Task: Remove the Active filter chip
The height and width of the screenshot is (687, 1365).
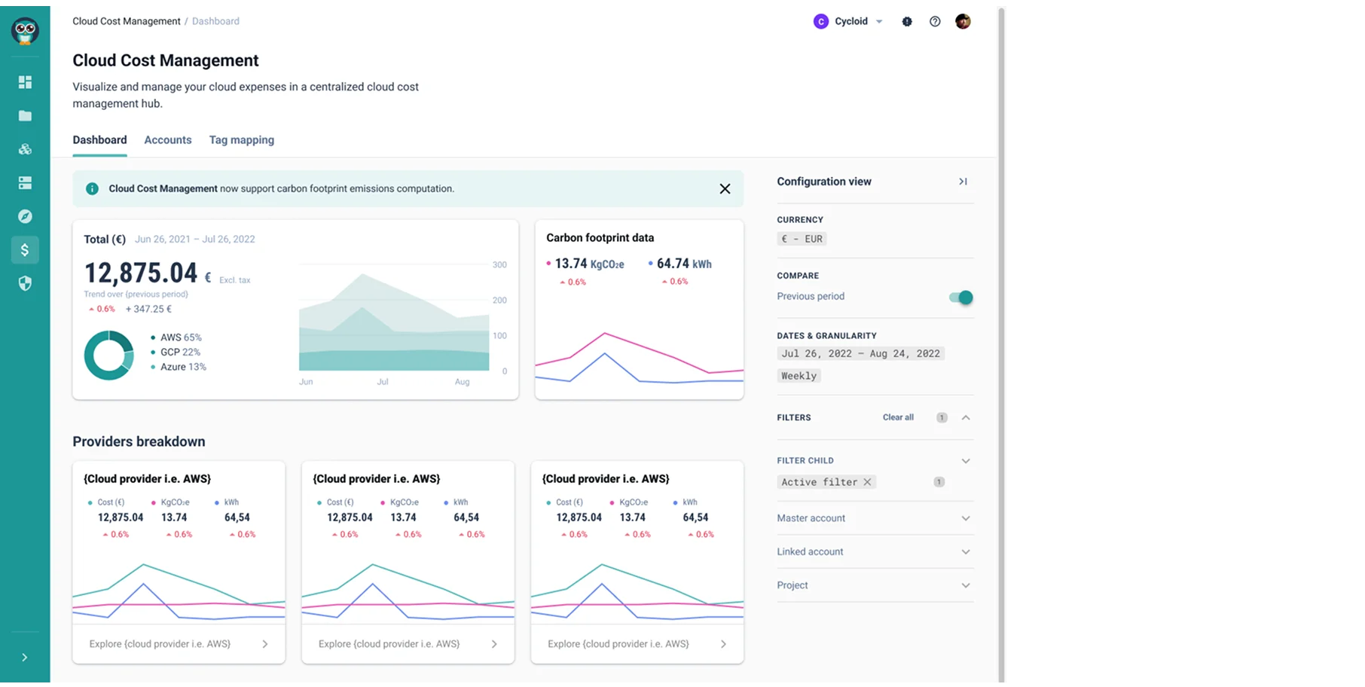Action: pyautogui.click(x=868, y=482)
